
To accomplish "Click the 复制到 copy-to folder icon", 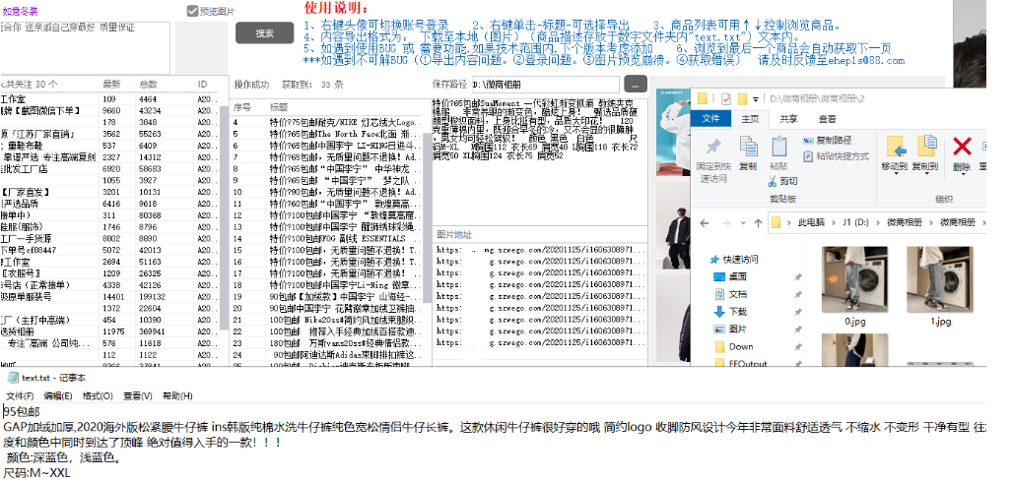I will (926, 147).
